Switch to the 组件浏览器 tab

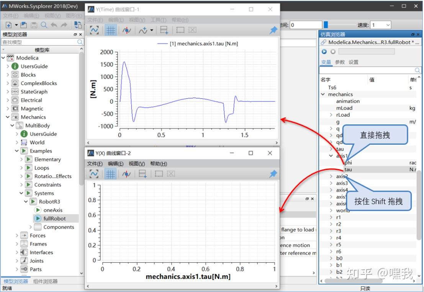click(x=45, y=281)
